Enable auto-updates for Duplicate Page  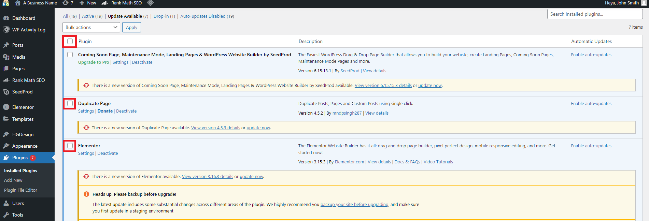[x=591, y=103]
